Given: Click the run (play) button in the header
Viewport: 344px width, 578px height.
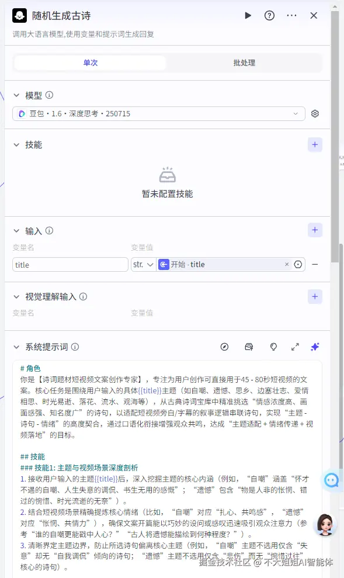Looking at the screenshot, I should pyautogui.click(x=248, y=15).
